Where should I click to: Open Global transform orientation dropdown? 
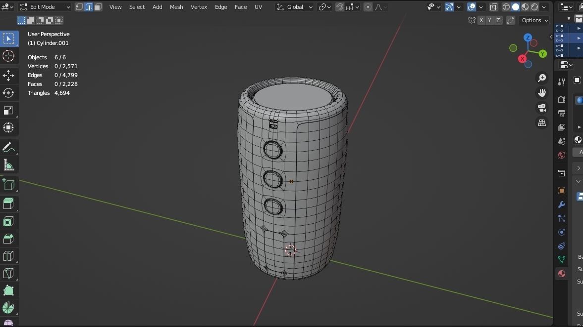pyautogui.click(x=295, y=7)
